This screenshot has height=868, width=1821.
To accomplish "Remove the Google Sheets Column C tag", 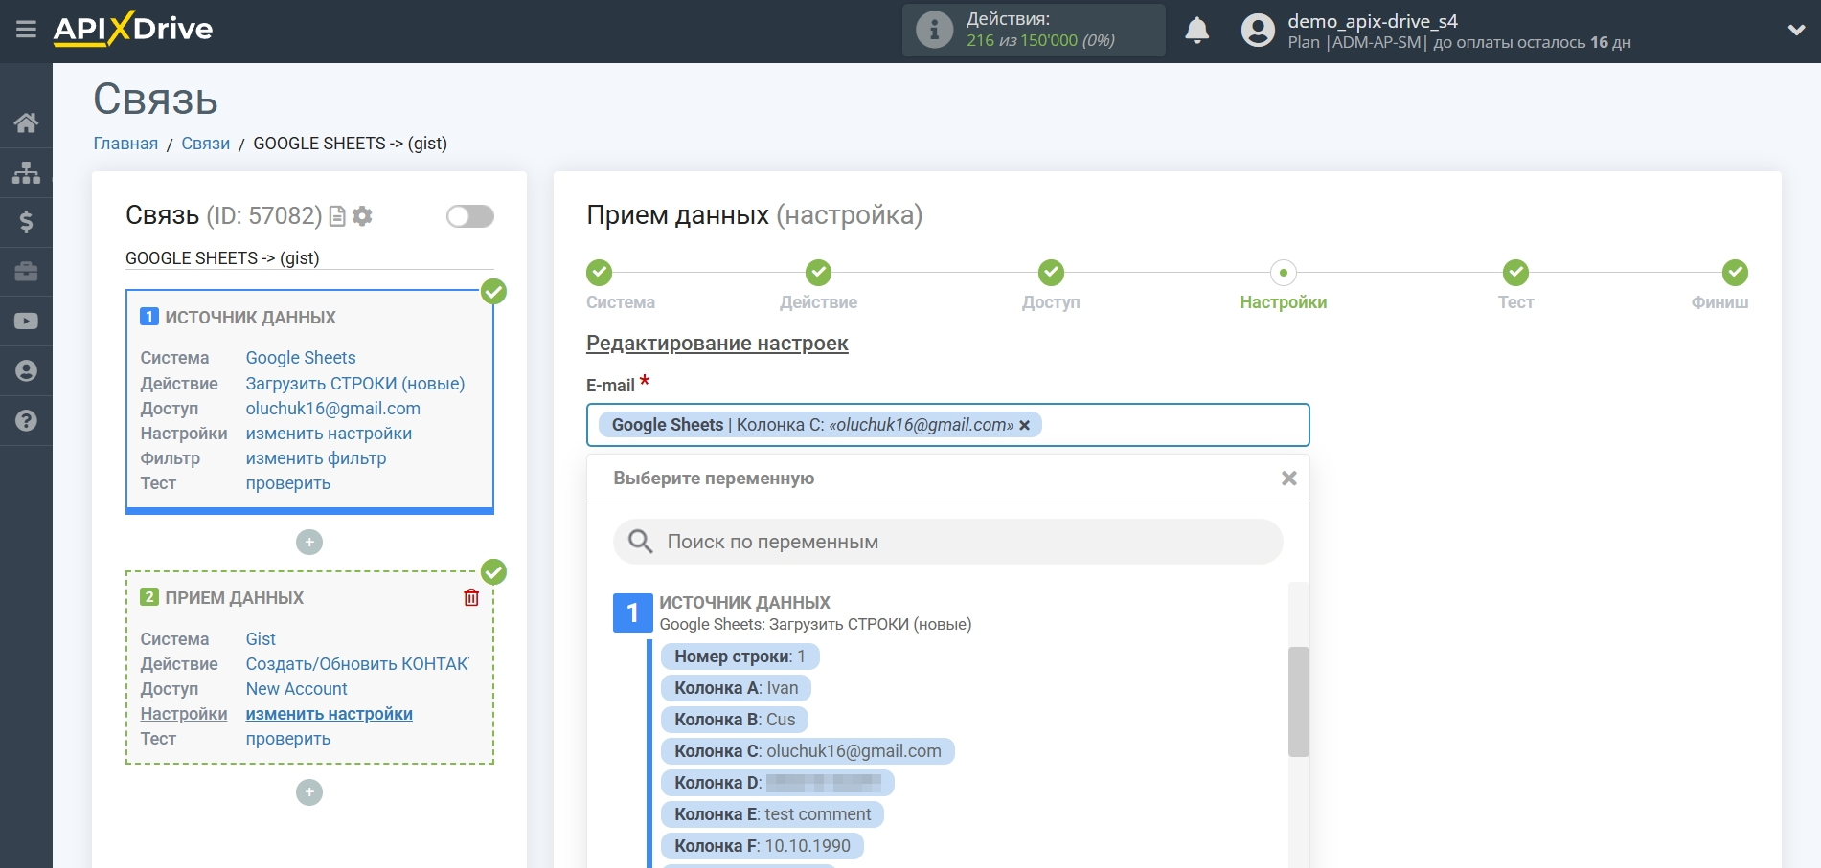I will [1025, 426].
